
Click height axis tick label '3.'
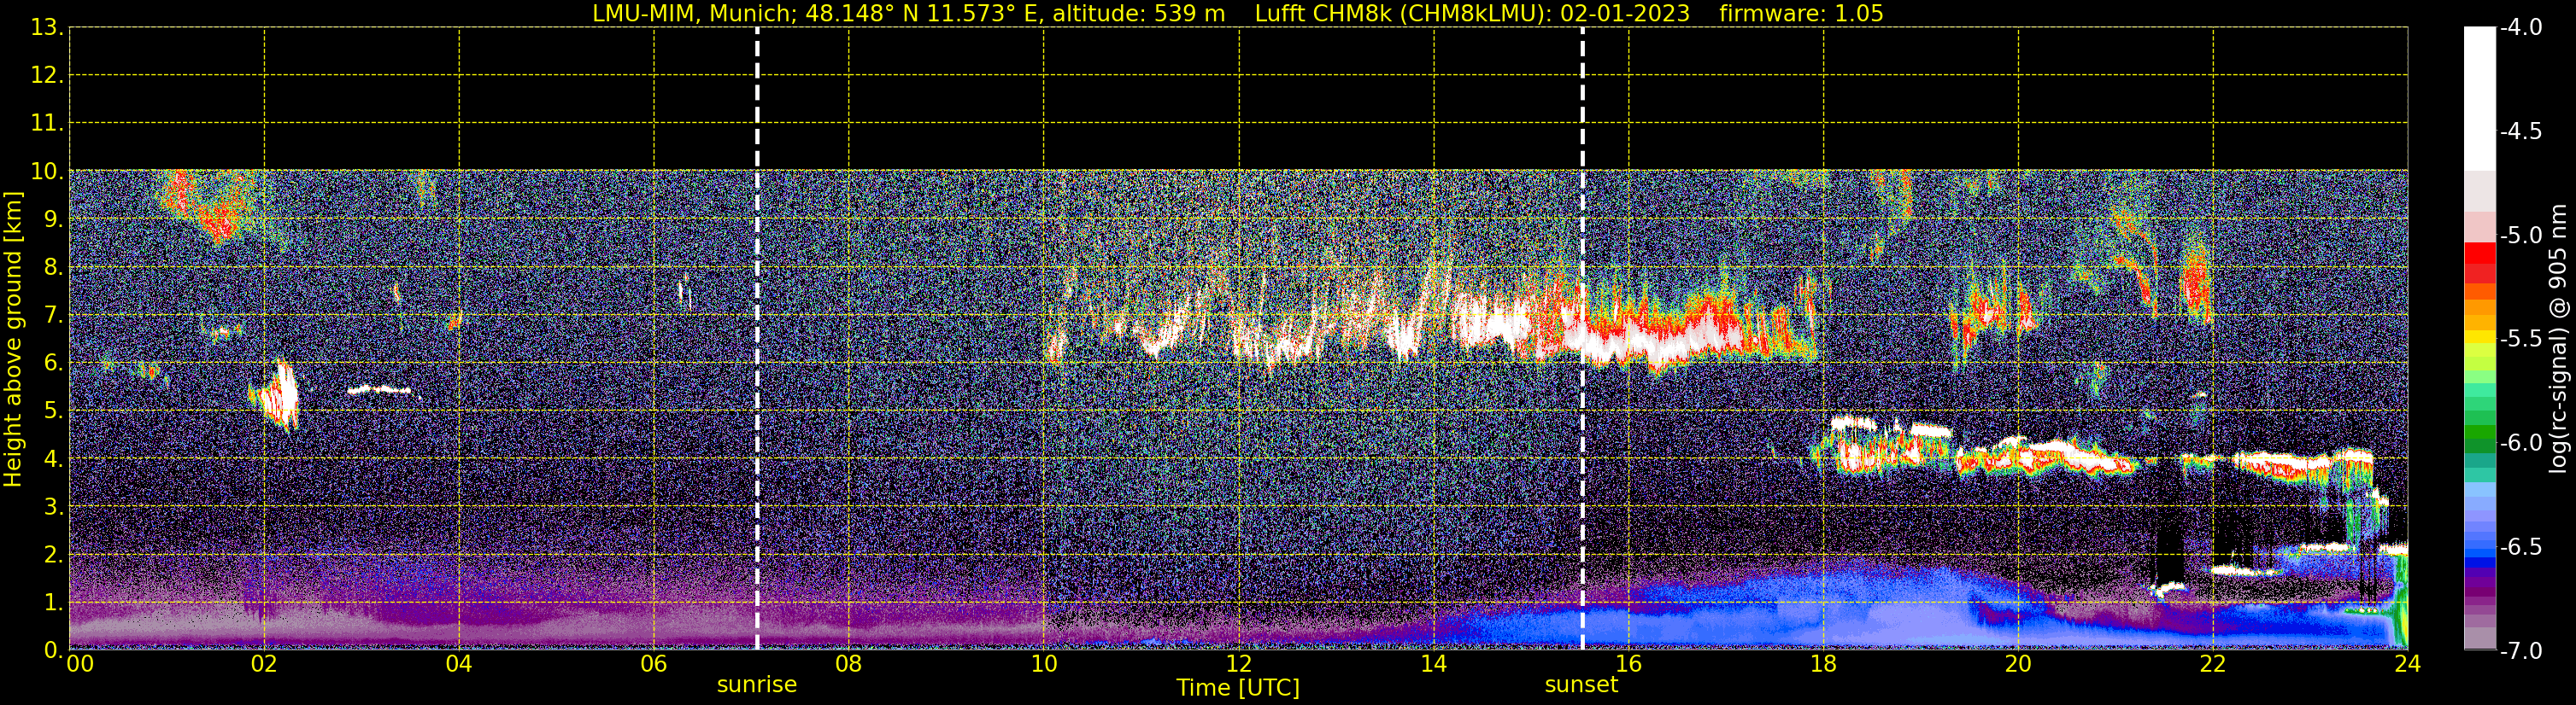(x=52, y=507)
